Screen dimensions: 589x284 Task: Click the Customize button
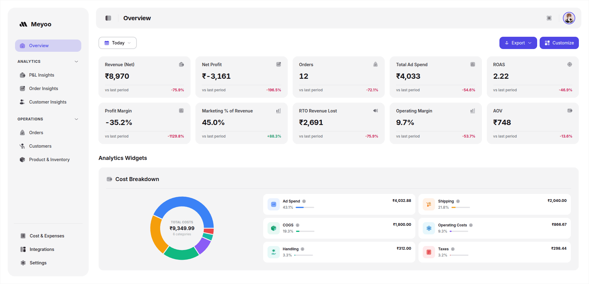click(559, 43)
